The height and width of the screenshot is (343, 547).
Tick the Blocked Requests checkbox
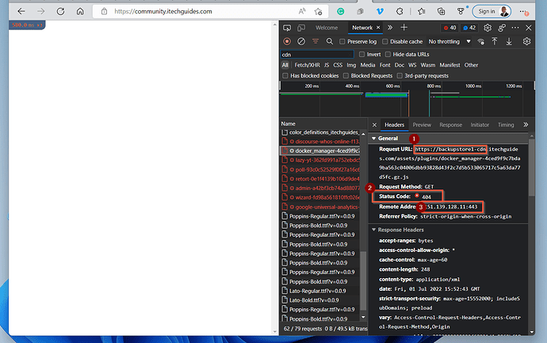click(x=346, y=75)
